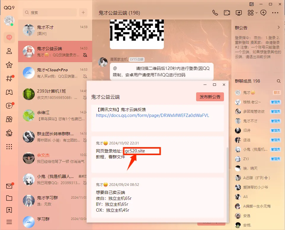Start a video call from chat header
This screenshot has width=285, height=230.
pos(227,13)
